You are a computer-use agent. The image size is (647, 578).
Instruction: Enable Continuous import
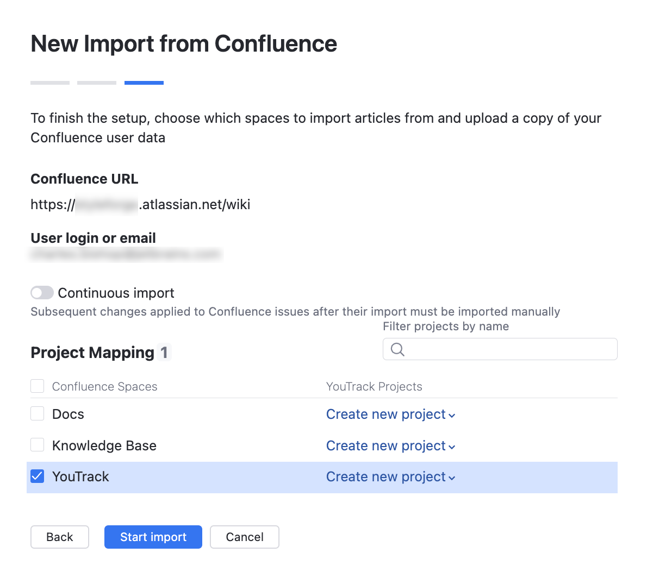pos(42,292)
